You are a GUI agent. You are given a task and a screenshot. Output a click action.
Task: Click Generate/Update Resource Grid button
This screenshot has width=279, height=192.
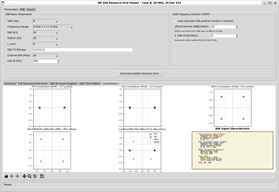[139, 74]
